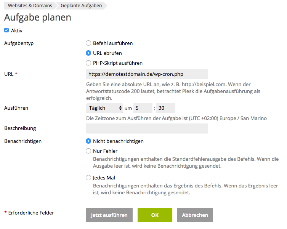
Task: Choose the PHP-Skript ausführen option
Action: point(88,63)
